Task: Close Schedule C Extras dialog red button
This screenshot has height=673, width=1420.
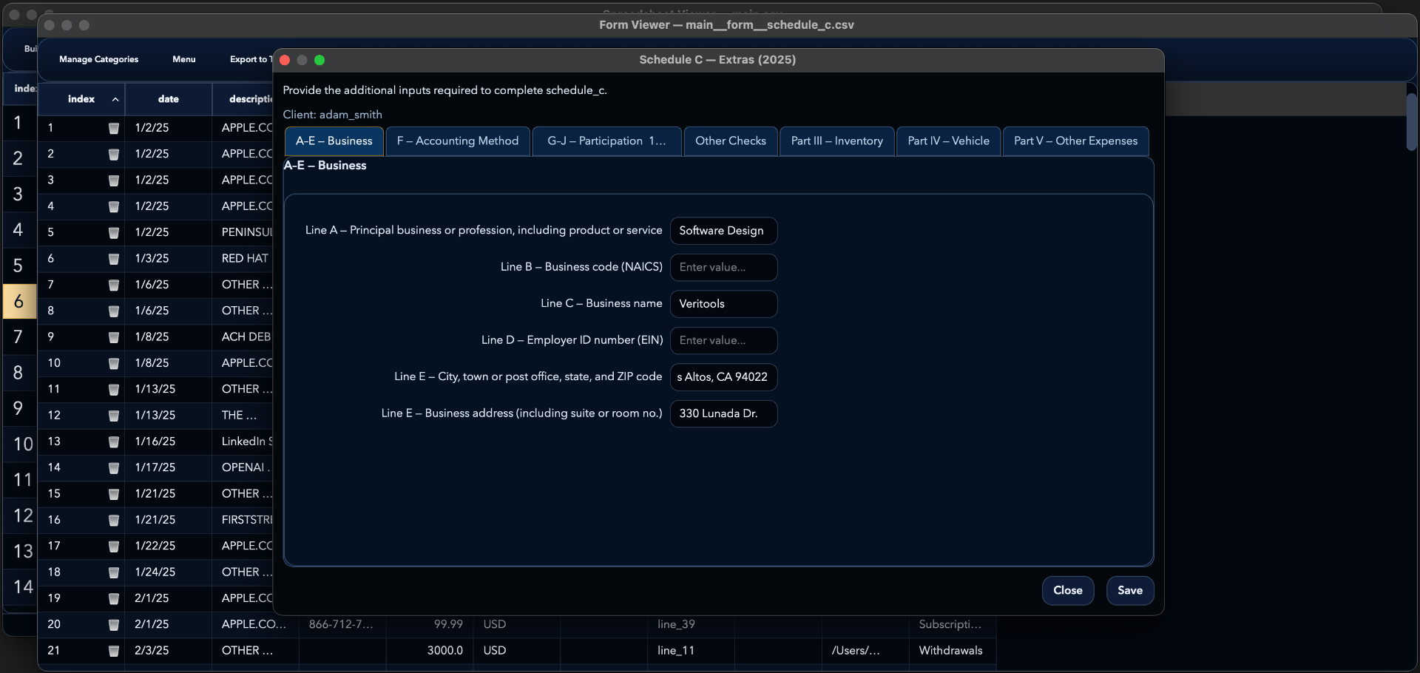Action: 285,60
